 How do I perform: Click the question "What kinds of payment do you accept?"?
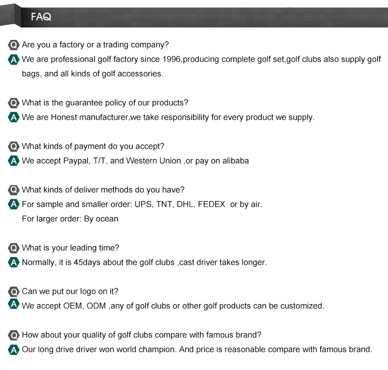(93, 146)
